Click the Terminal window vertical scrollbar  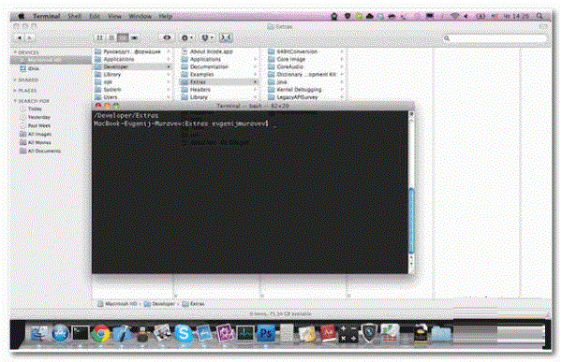coord(411,192)
